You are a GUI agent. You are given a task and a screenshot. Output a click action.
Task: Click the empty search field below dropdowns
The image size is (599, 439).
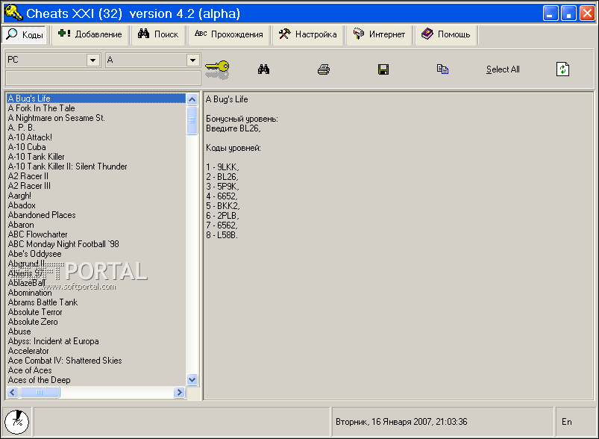[103, 78]
